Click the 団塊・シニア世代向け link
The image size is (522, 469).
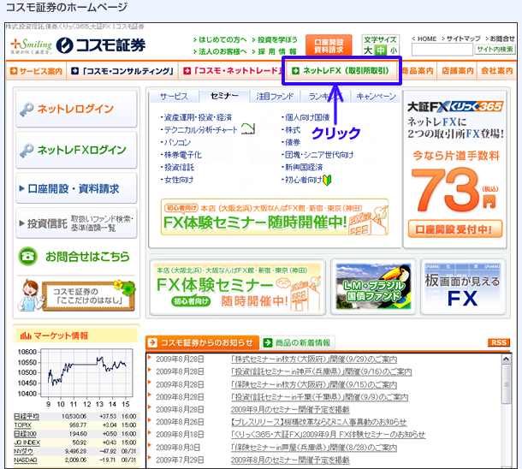317,155
